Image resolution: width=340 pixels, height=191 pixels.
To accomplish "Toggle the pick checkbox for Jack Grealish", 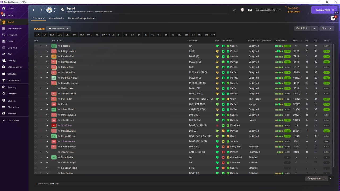I will point(35,72).
